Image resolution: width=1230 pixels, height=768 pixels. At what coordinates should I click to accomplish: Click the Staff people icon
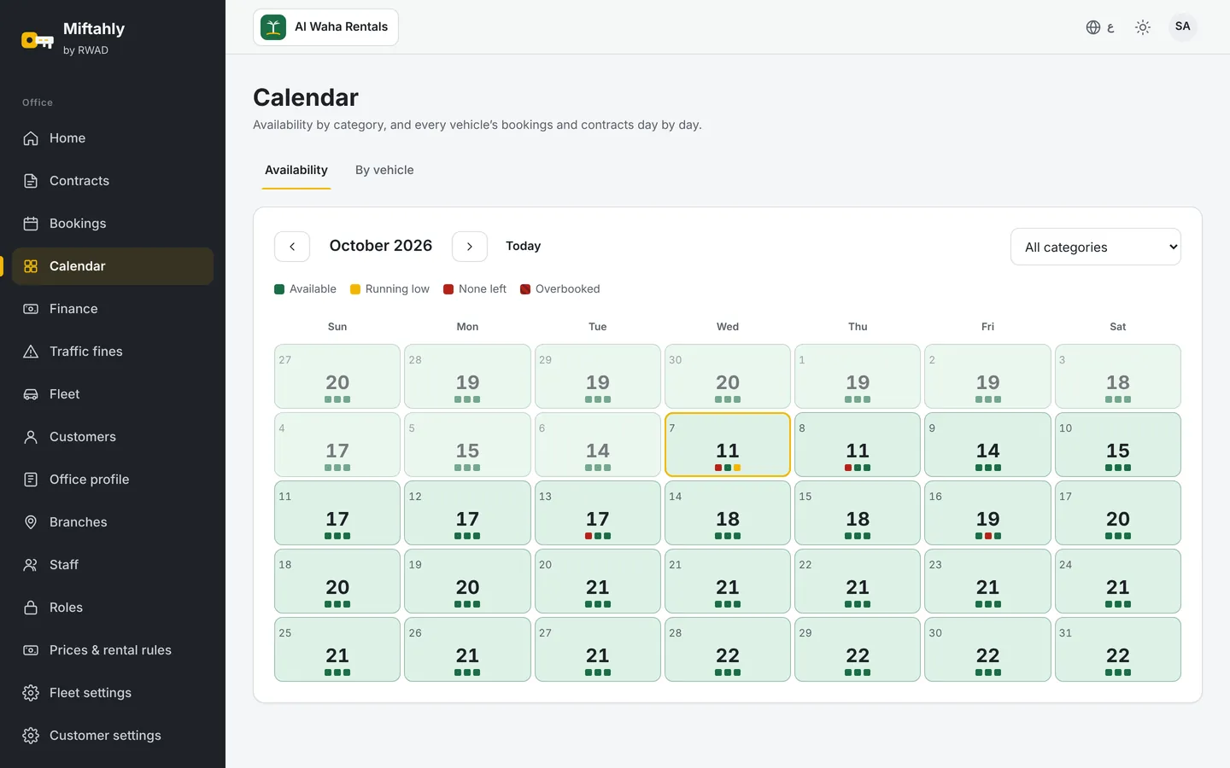[31, 565]
